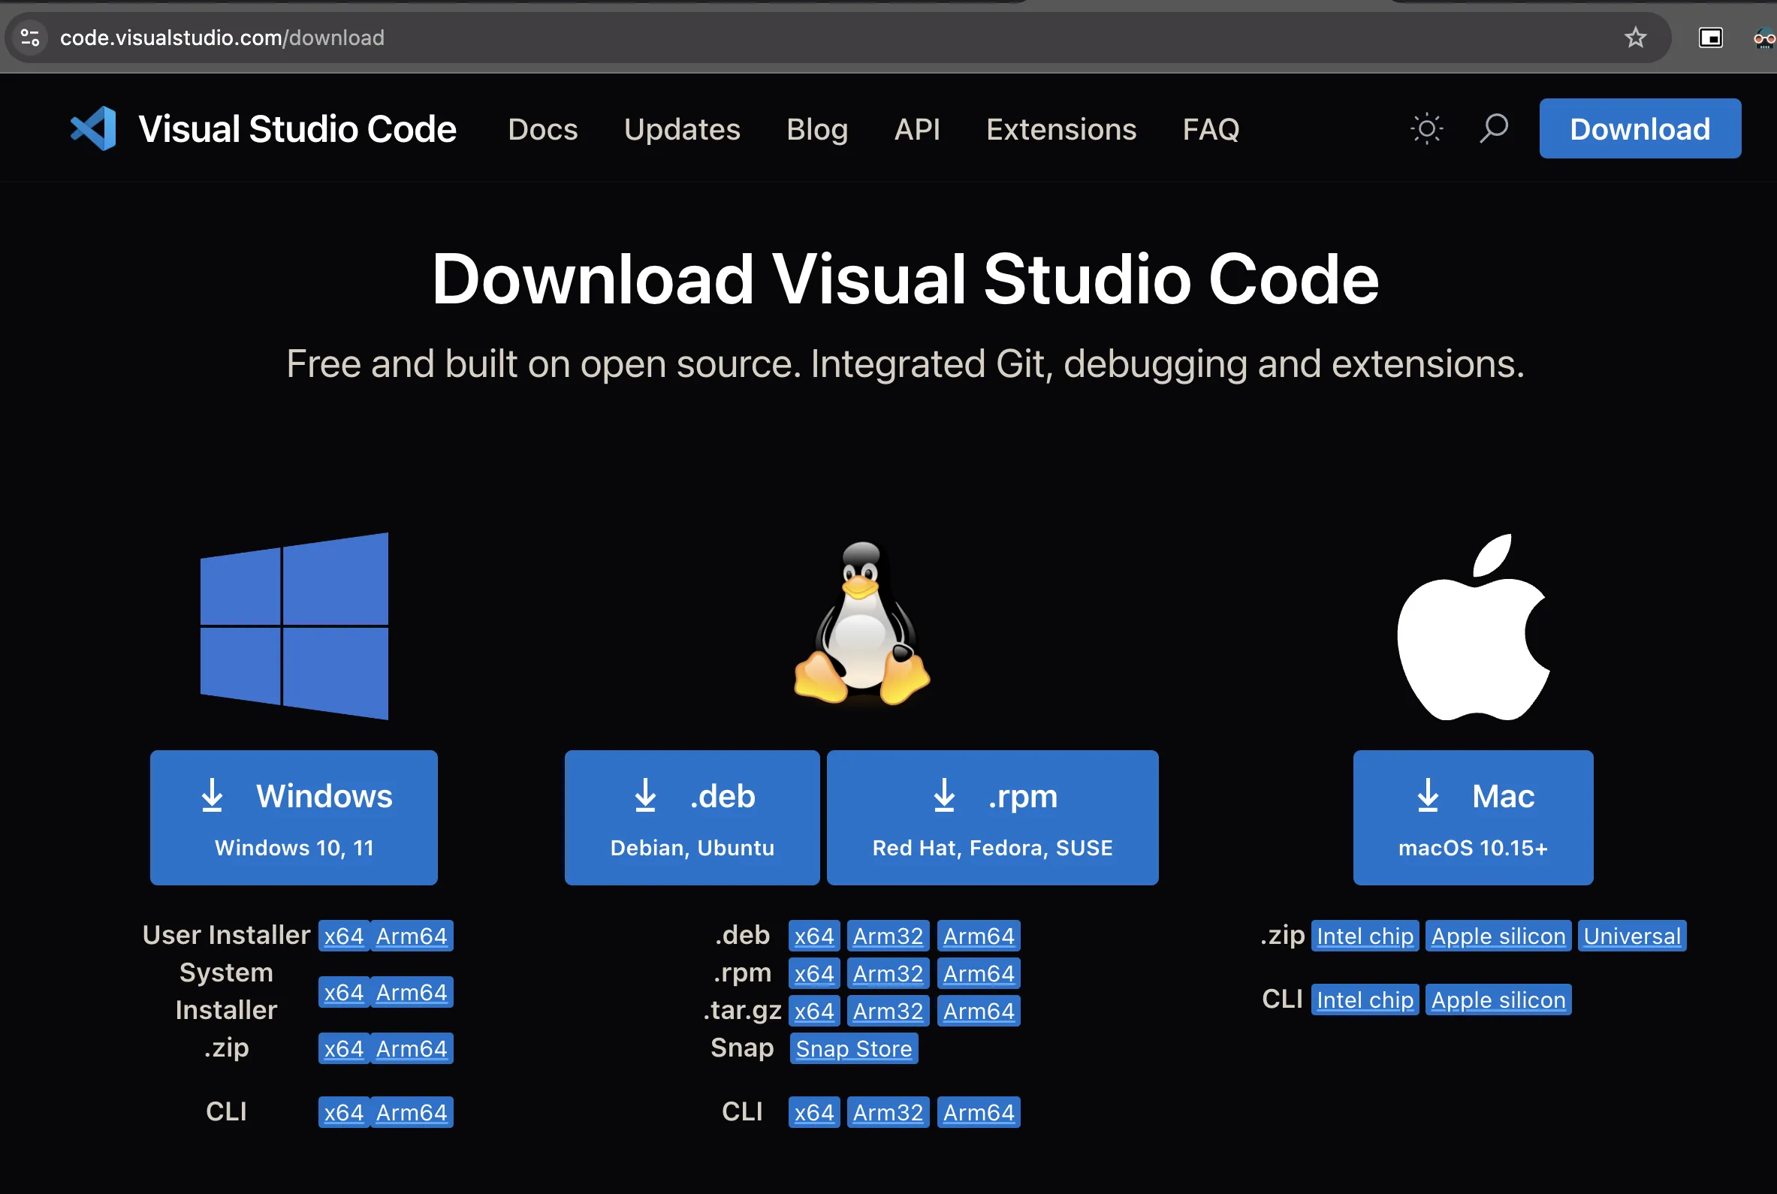
Task: Click the "Snap" row label
Action: tap(742, 1048)
